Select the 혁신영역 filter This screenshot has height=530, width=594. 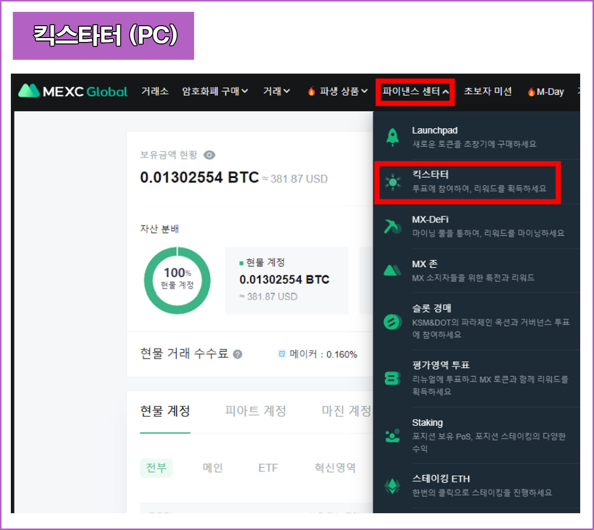tap(335, 468)
